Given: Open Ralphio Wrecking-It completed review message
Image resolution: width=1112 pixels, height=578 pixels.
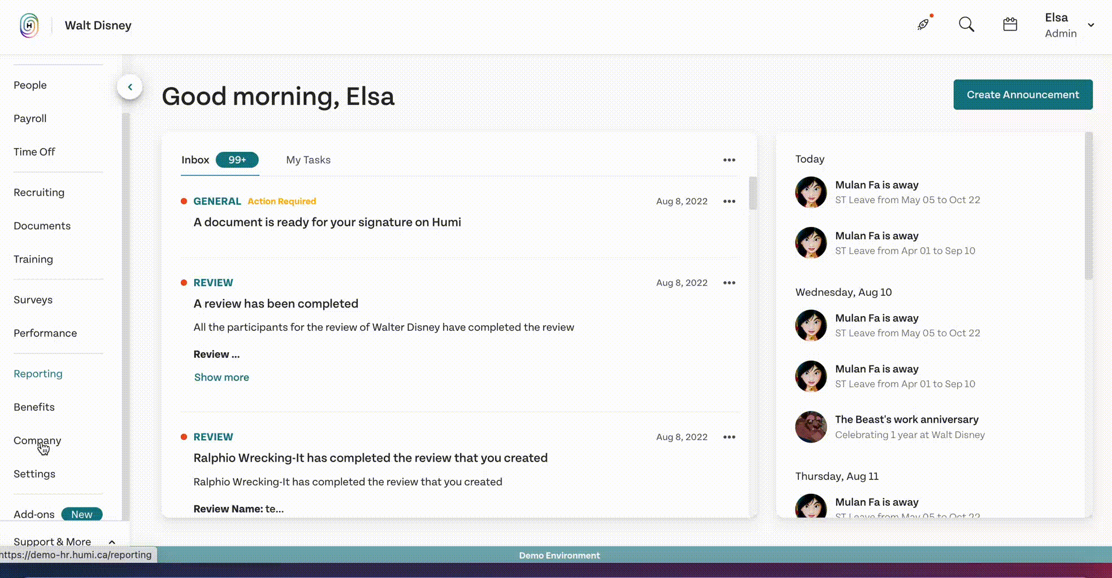Looking at the screenshot, I should click(x=370, y=458).
